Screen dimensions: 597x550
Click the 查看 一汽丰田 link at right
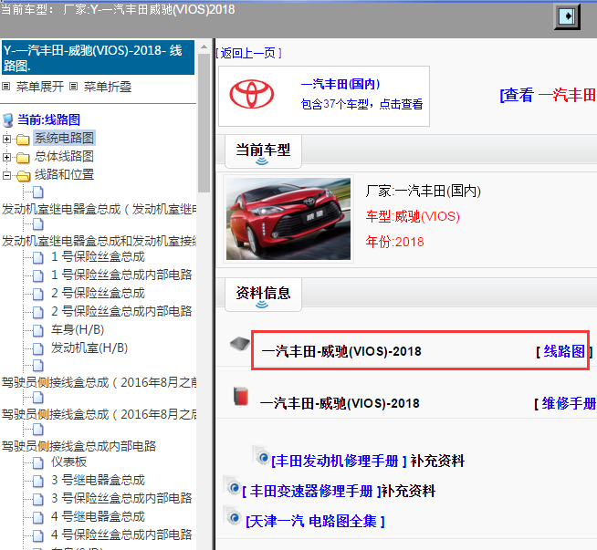[x=548, y=95]
